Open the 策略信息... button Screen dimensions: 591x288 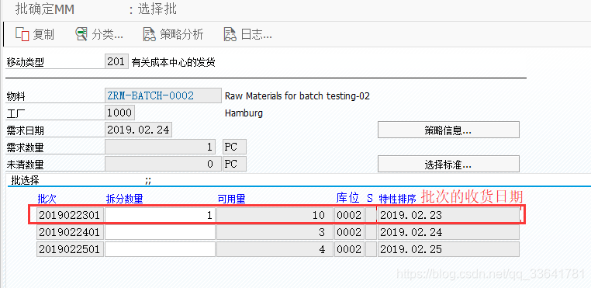(x=448, y=130)
